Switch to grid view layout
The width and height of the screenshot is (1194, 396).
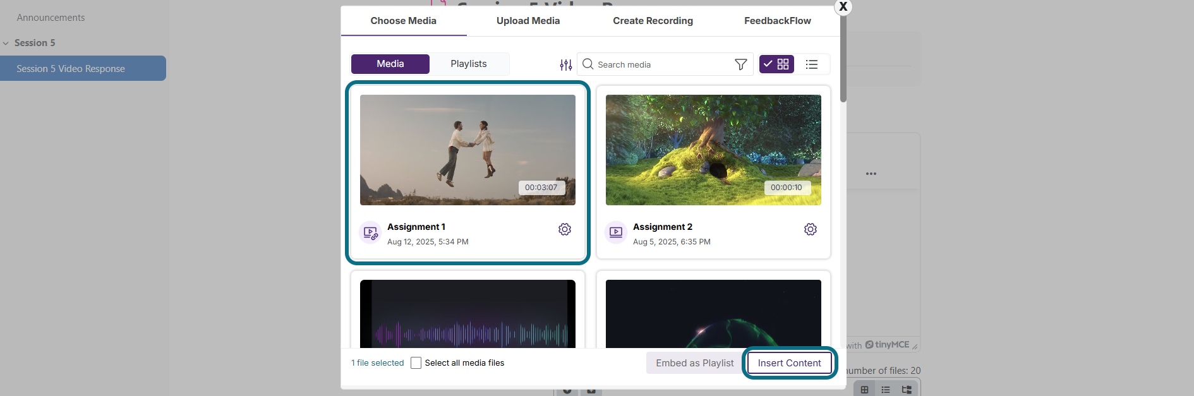(776, 64)
